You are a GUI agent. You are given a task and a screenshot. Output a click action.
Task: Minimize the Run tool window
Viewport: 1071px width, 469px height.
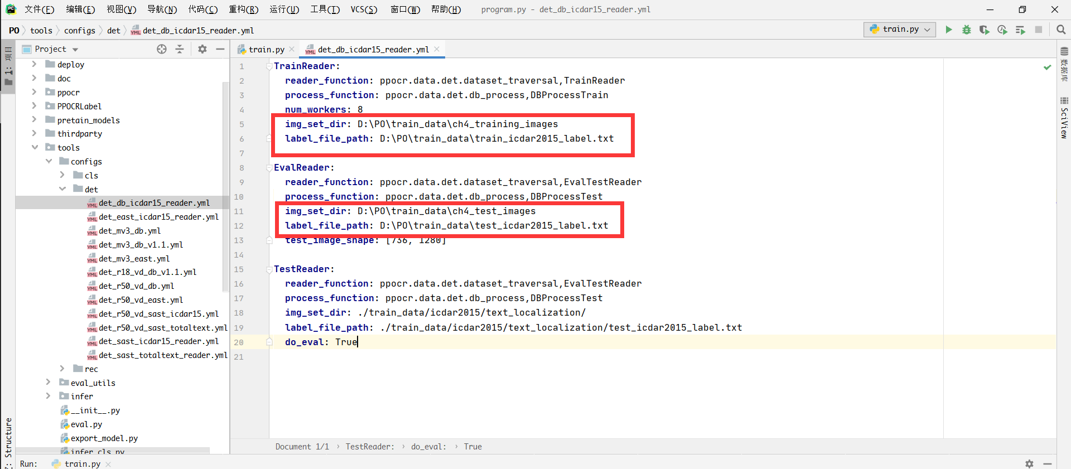coord(1048,463)
